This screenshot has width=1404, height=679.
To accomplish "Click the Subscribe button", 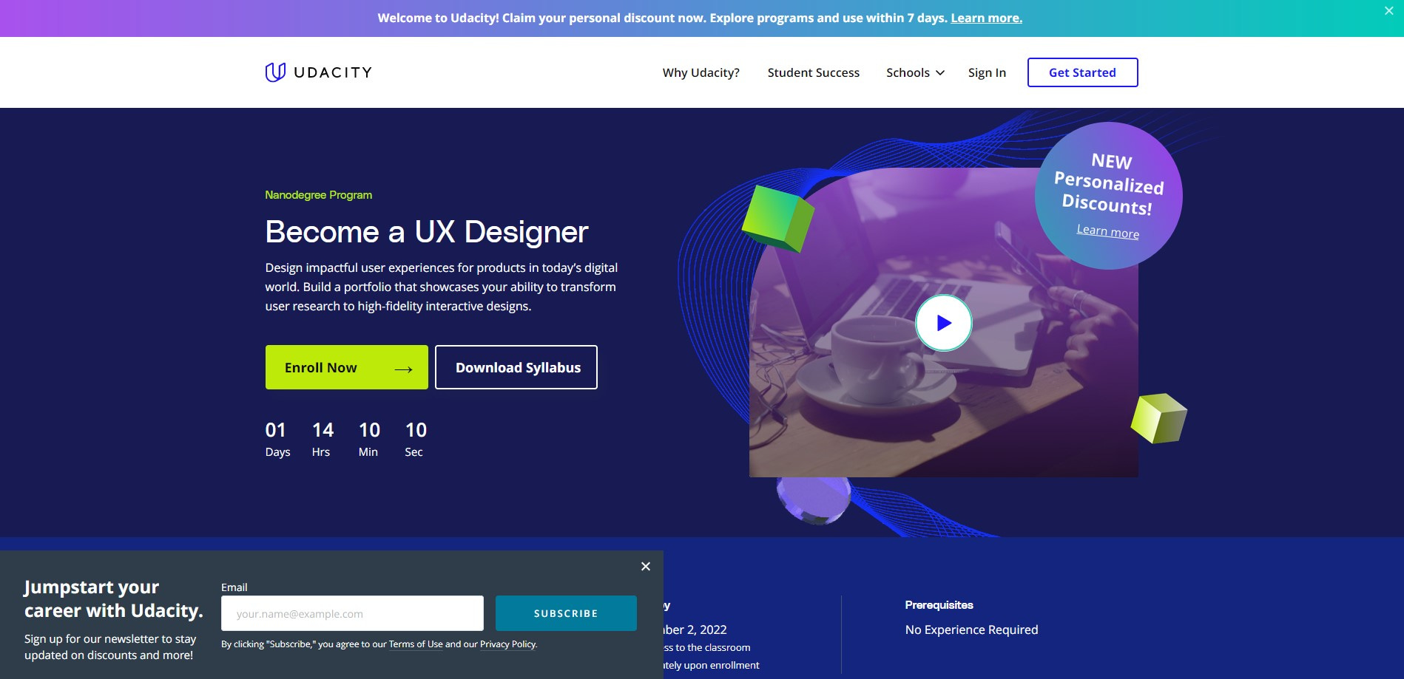I will click(566, 613).
